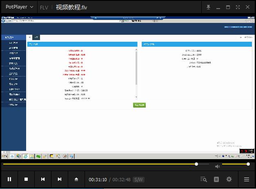Click the elapsed time 00:31:10
This screenshot has width=256, height=189.
tap(98, 180)
